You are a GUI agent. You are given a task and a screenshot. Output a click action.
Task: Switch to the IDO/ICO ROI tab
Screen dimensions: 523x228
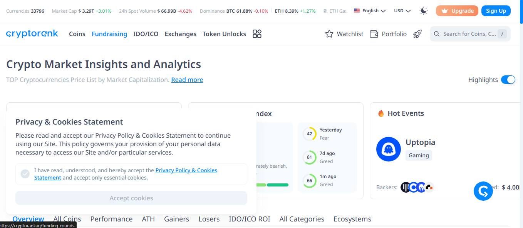(250, 219)
